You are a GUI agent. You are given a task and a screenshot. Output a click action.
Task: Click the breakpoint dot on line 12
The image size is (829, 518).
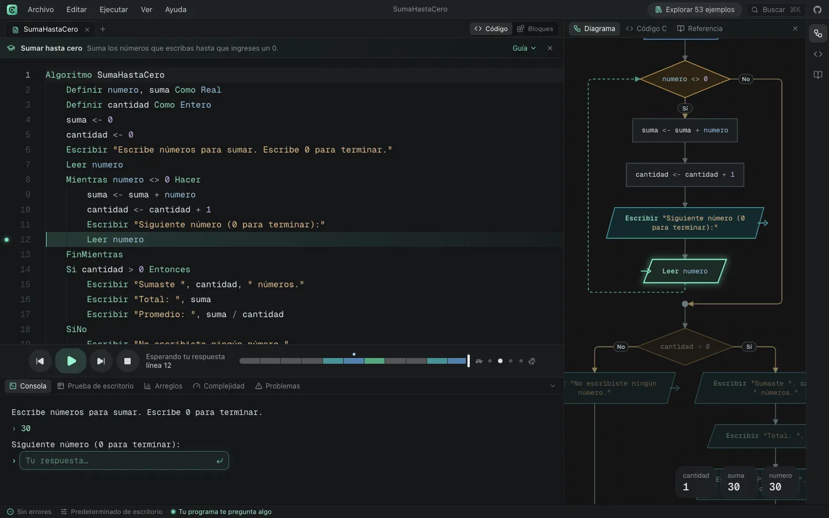[x=7, y=239]
